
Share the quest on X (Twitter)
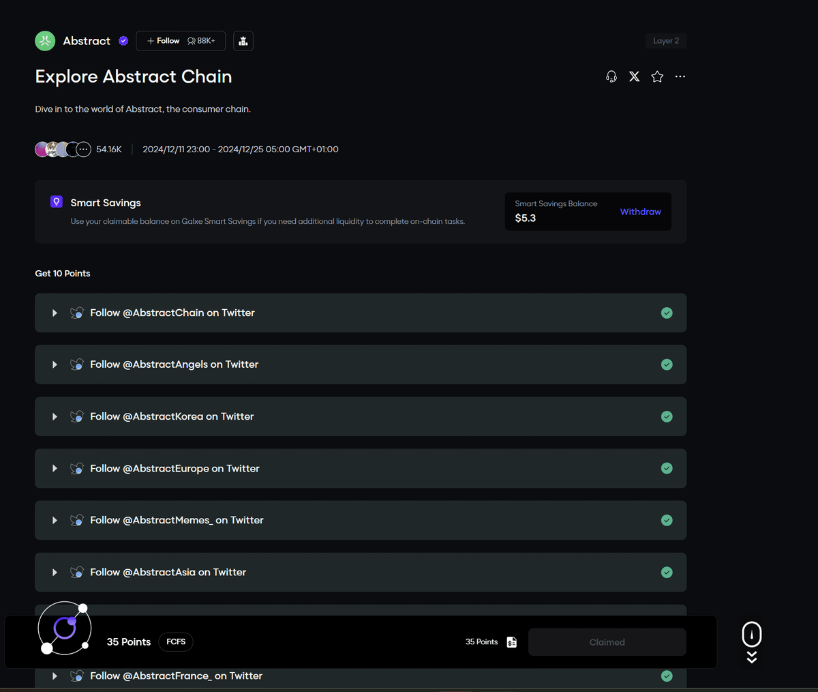coord(634,76)
